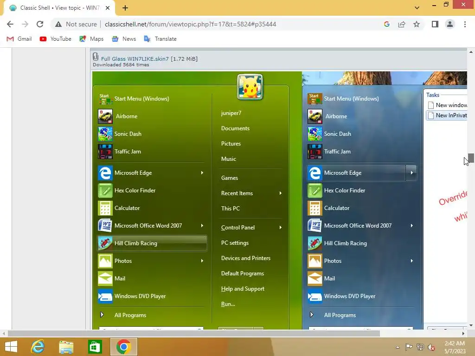Expand Recent Items submenu arrow
This screenshot has width=475, height=356.
281,193
